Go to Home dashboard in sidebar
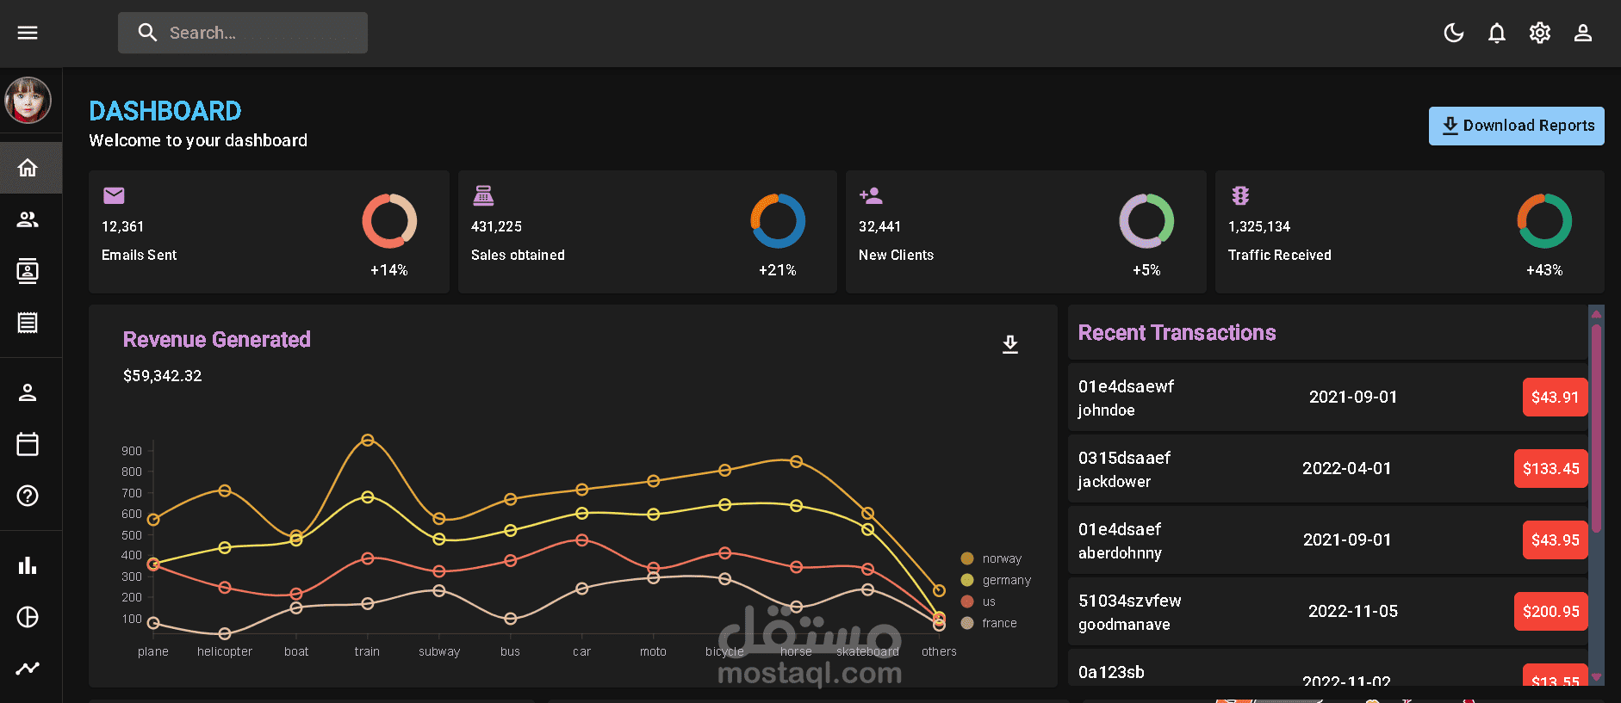Screen dimensions: 1621x703 pos(28,168)
